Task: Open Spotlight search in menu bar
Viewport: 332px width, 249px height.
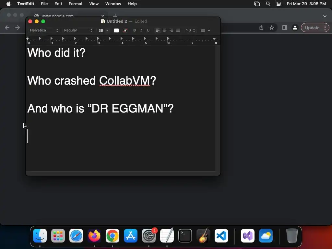Action: tap(268, 4)
